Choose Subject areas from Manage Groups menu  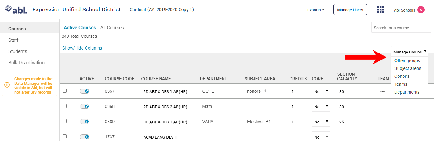point(407,68)
